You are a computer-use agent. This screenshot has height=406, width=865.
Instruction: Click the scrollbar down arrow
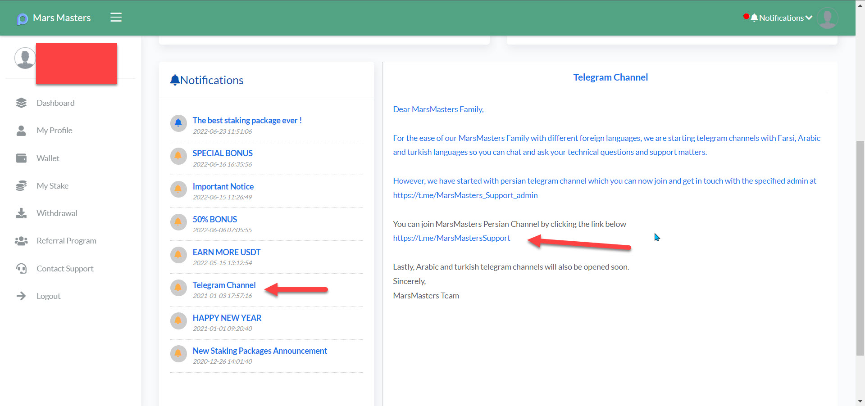click(860, 401)
